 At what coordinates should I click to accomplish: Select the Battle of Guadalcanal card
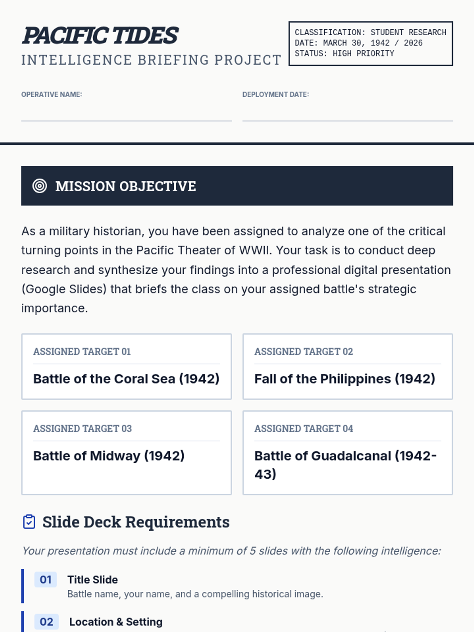[x=348, y=453]
